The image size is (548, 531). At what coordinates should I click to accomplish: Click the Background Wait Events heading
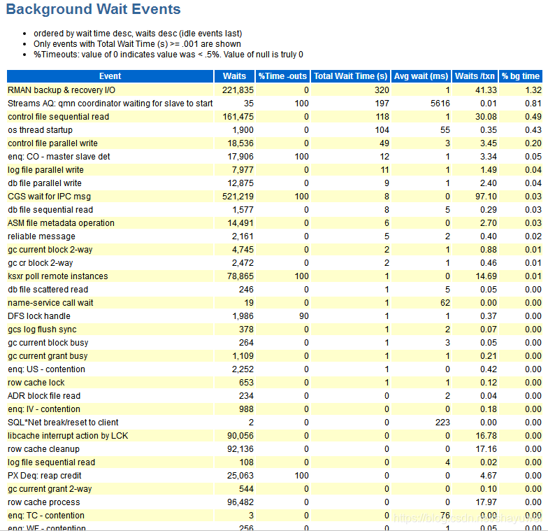click(x=94, y=9)
